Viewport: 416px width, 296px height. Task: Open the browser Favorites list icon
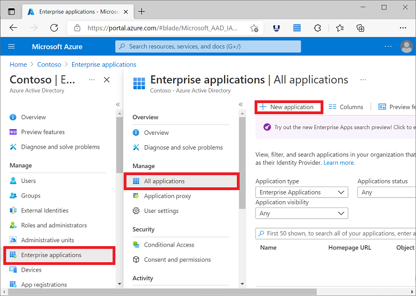pos(339,28)
